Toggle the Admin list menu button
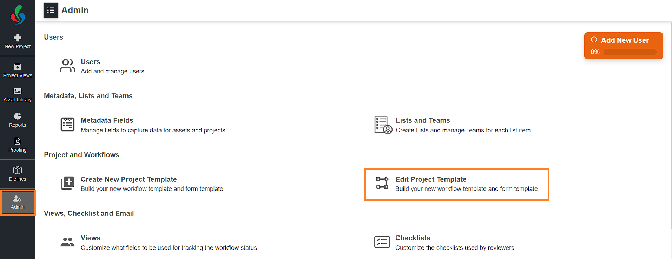Image resolution: width=672 pixels, height=259 pixels. pyautogui.click(x=51, y=10)
